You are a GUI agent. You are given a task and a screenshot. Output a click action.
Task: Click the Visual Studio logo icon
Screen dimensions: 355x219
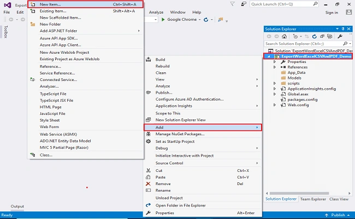[8, 5]
